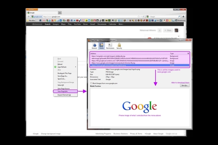The width and height of the screenshot is (218, 145).
Task: Open Documents in Google navigation bar
Action: (x=102, y=24)
